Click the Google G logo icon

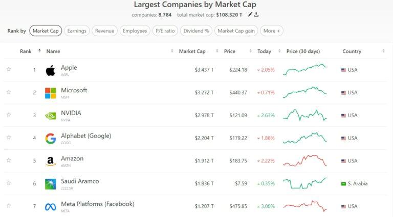50,139
